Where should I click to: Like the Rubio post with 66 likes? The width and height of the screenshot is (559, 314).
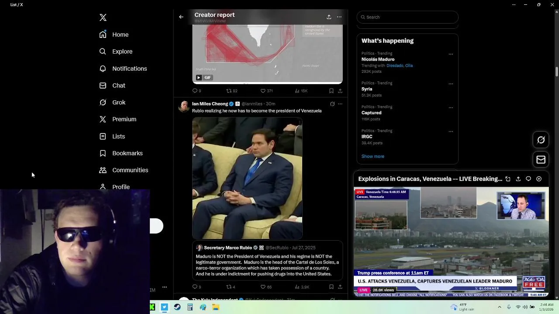tap(266, 287)
